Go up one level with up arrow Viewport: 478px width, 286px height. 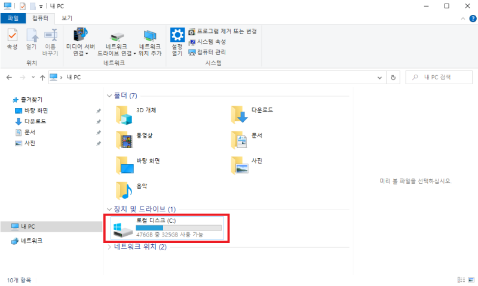42,78
